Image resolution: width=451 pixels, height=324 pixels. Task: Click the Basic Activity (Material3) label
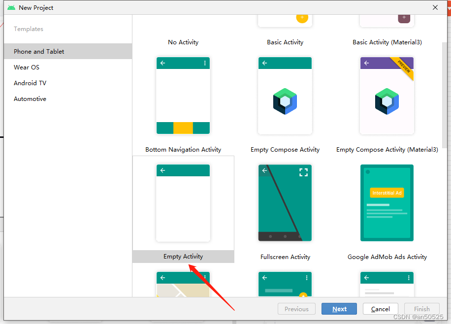pos(387,42)
